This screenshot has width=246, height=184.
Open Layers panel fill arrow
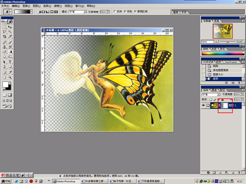(x=242, y=99)
